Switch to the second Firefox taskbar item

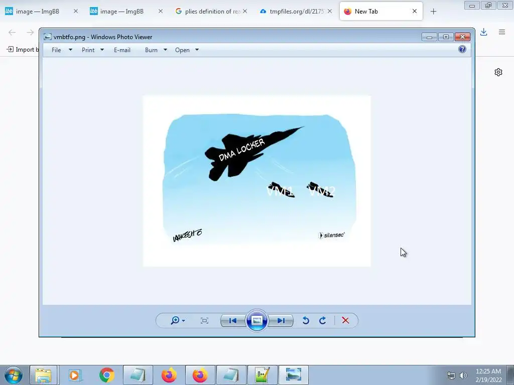click(x=200, y=375)
